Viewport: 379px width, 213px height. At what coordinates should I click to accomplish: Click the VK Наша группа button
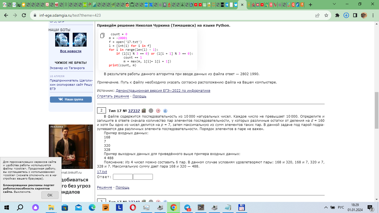pos(71,99)
